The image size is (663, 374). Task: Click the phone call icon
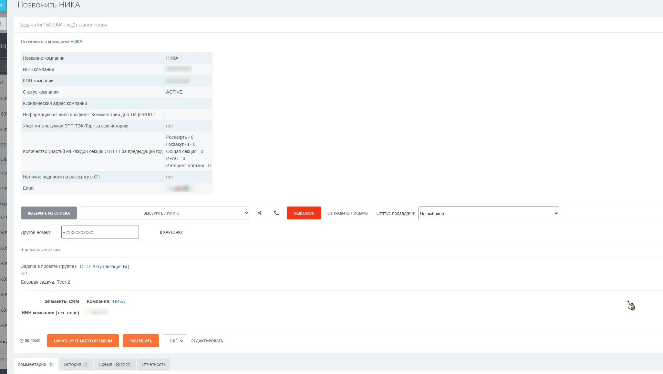[x=276, y=213]
